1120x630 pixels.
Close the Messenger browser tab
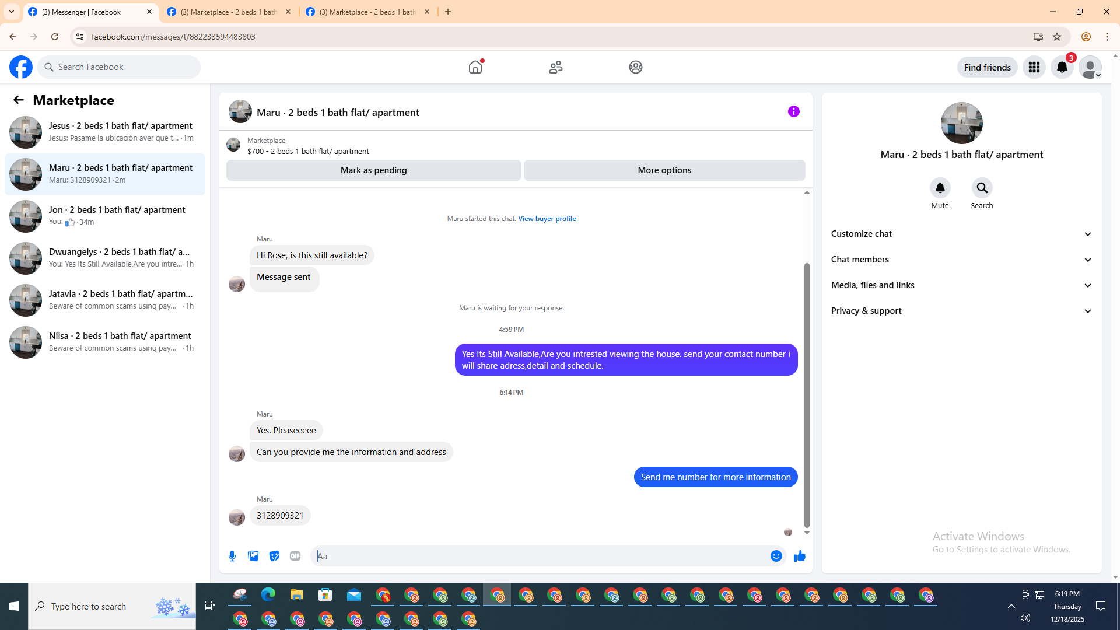[149, 12]
